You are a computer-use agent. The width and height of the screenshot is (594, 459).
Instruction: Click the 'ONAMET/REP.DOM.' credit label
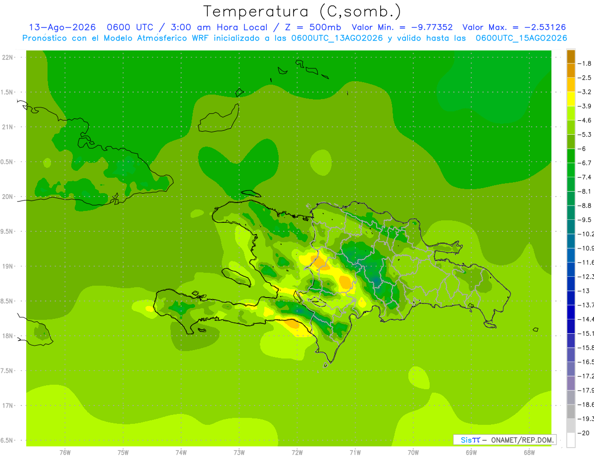pyautogui.click(x=523, y=440)
